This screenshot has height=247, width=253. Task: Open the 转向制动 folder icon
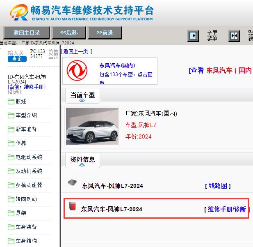pos(11,199)
